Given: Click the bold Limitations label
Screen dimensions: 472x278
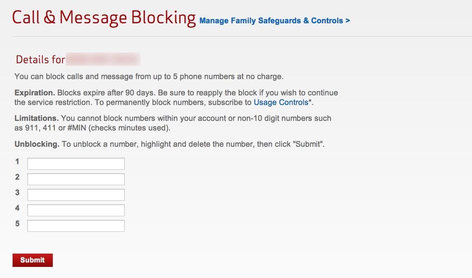Looking at the screenshot, I should [36, 118].
